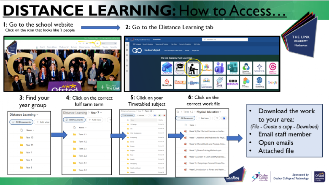
Task: Open the pink GCSEPod tile
Action: (x=272, y=68)
